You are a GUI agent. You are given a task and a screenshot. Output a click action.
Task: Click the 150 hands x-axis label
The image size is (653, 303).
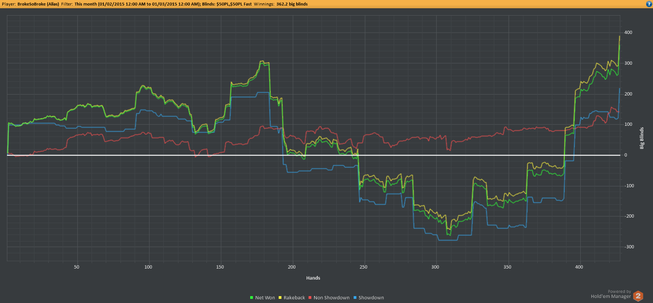pyautogui.click(x=220, y=267)
